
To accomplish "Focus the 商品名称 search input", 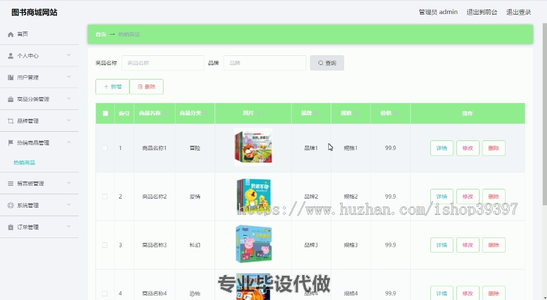I will (163, 63).
